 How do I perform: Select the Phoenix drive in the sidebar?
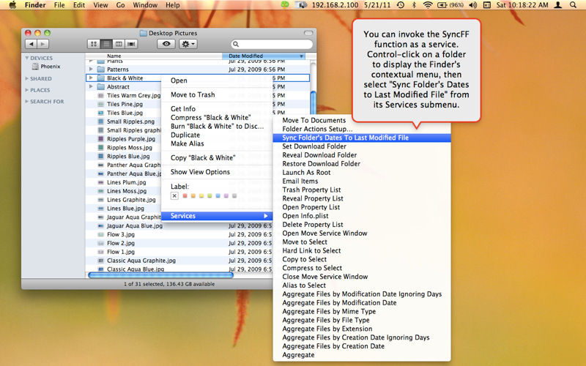tap(46, 67)
